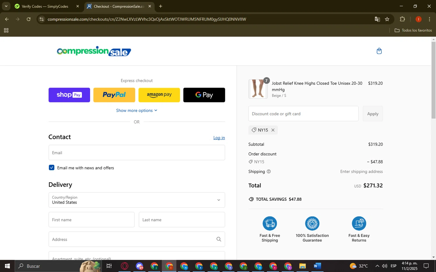This screenshot has width=436, height=272.
Task: Open the Todos los favoritos bookmarks folder
Action: 413,30
